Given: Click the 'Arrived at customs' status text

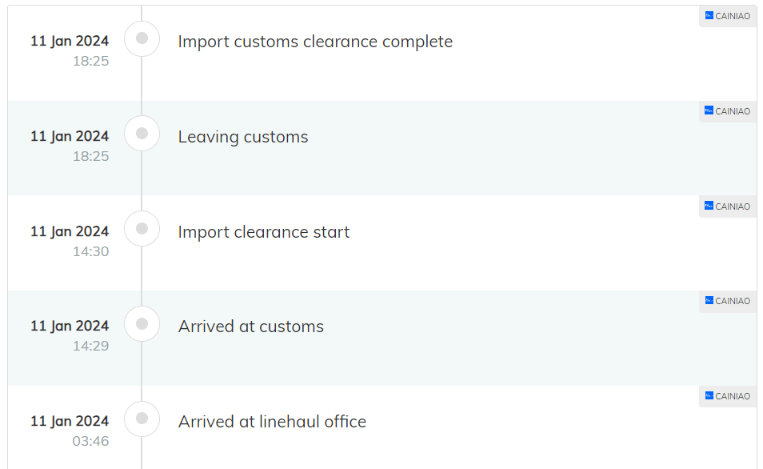Looking at the screenshot, I should (x=251, y=327).
